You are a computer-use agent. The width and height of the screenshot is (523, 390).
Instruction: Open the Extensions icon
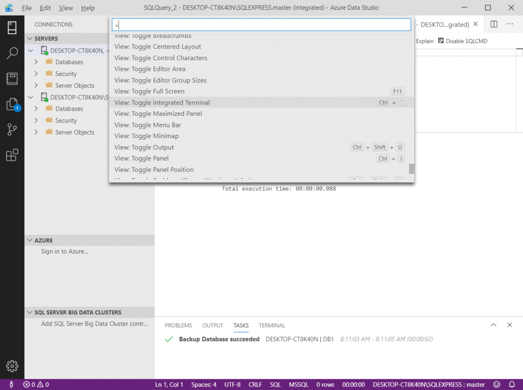pos(12,155)
